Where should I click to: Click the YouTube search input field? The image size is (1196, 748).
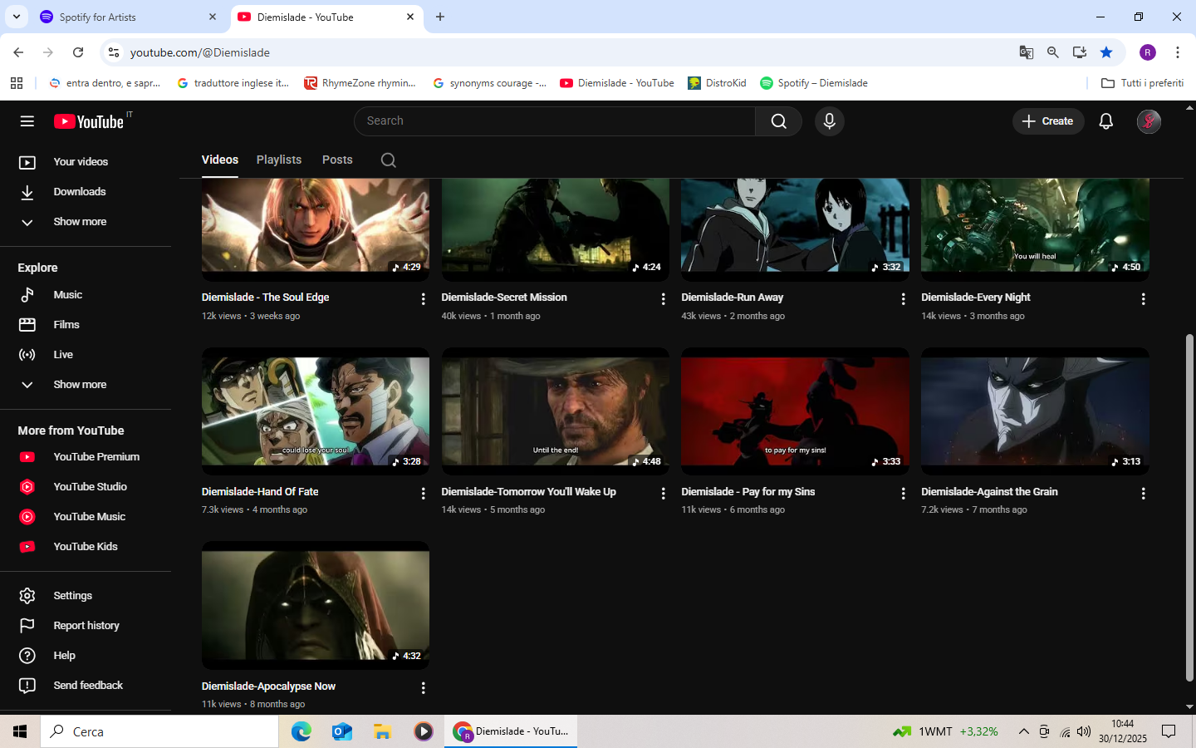555,121
